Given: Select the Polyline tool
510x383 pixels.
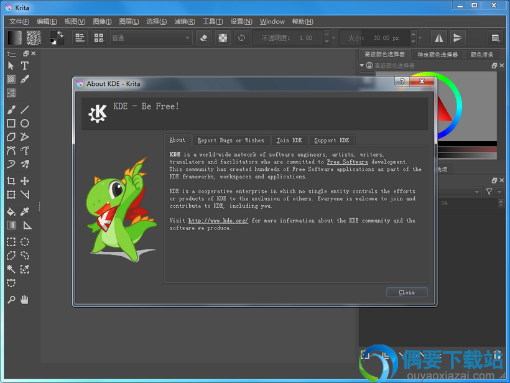Looking at the screenshot, I should pos(25,137).
